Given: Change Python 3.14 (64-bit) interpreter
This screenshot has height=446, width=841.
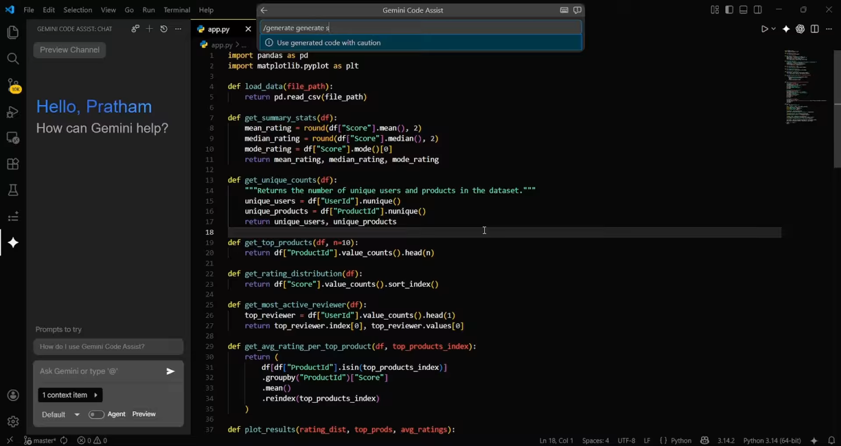Looking at the screenshot, I should tap(772, 441).
